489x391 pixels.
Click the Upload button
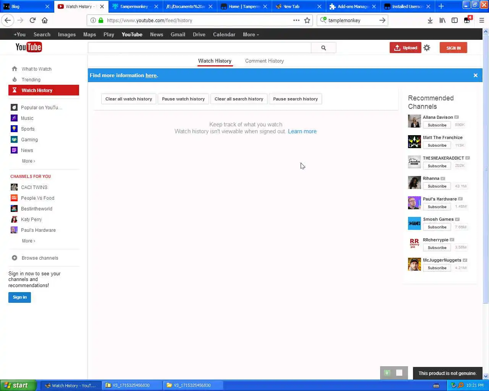405,48
